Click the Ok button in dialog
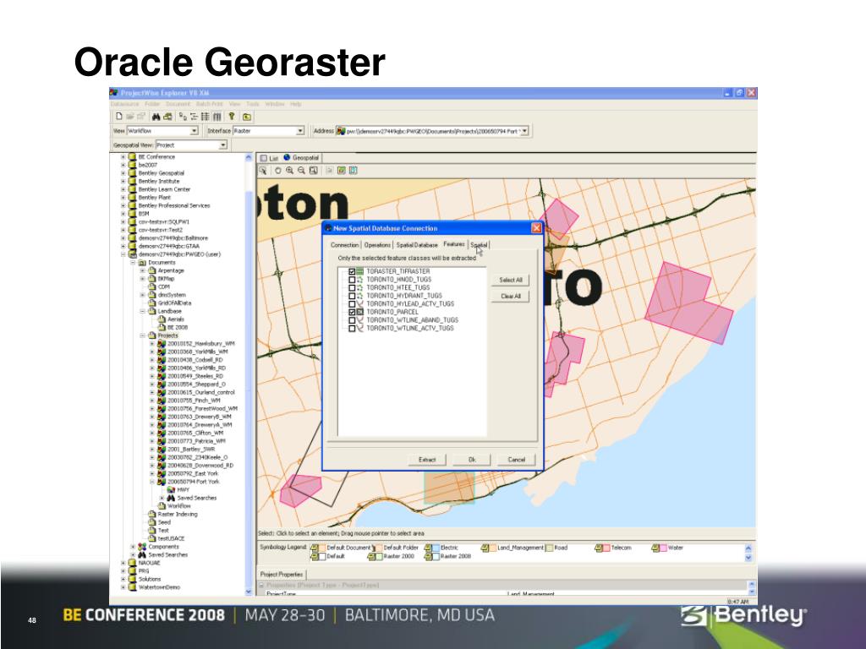 coord(472,460)
